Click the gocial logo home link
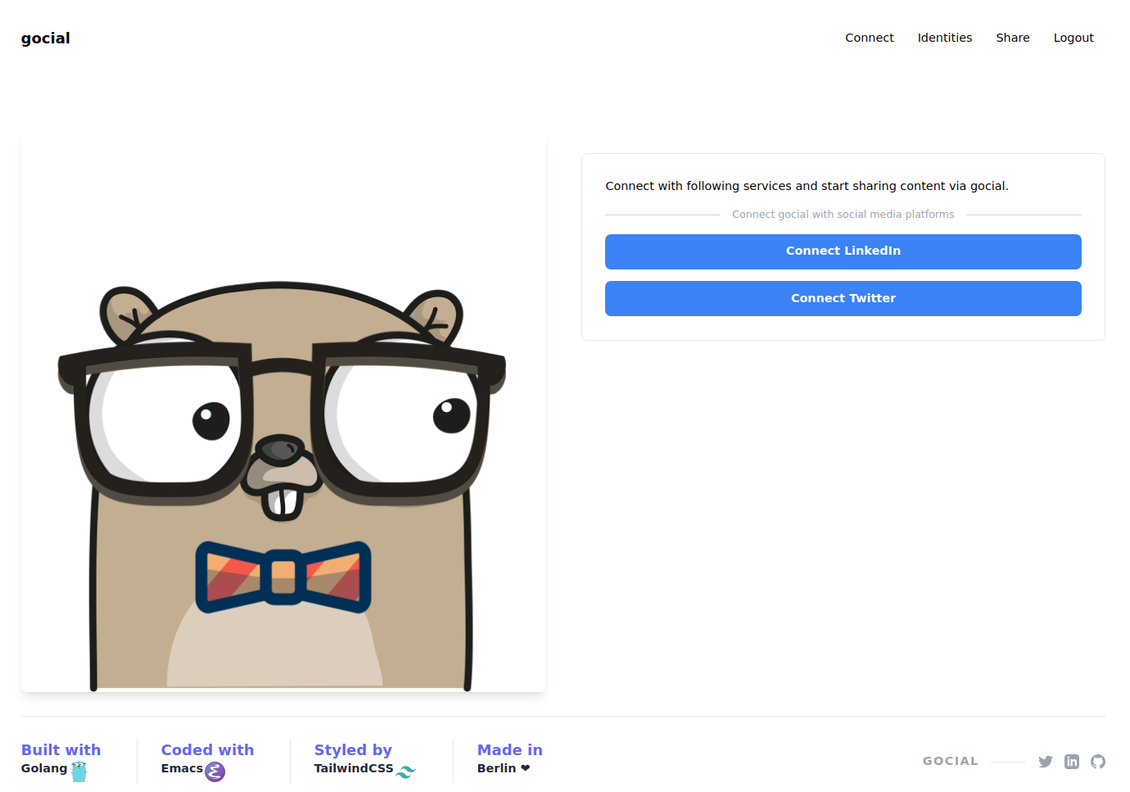This screenshot has height=792, width=1130. [x=46, y=38]
